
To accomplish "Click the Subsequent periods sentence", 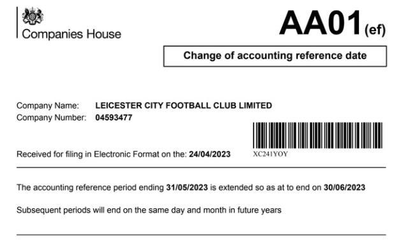I will coord(149,210).
